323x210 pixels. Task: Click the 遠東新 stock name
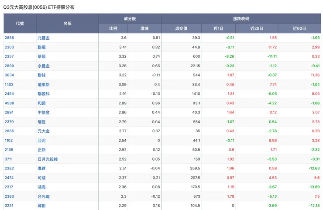44,85
